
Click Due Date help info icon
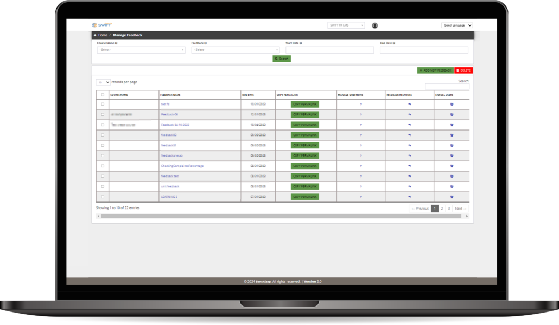click(x=393, y=43)
